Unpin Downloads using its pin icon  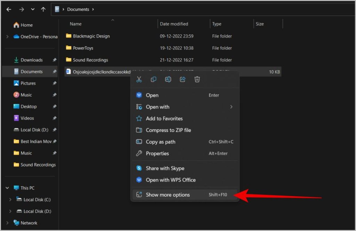[55, 60]
